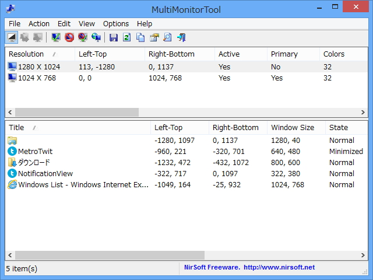Click the disable/enable switch monitor icon
Image resolution: width=373 pixels, height=280 pixels.
[x=83, y=37]
